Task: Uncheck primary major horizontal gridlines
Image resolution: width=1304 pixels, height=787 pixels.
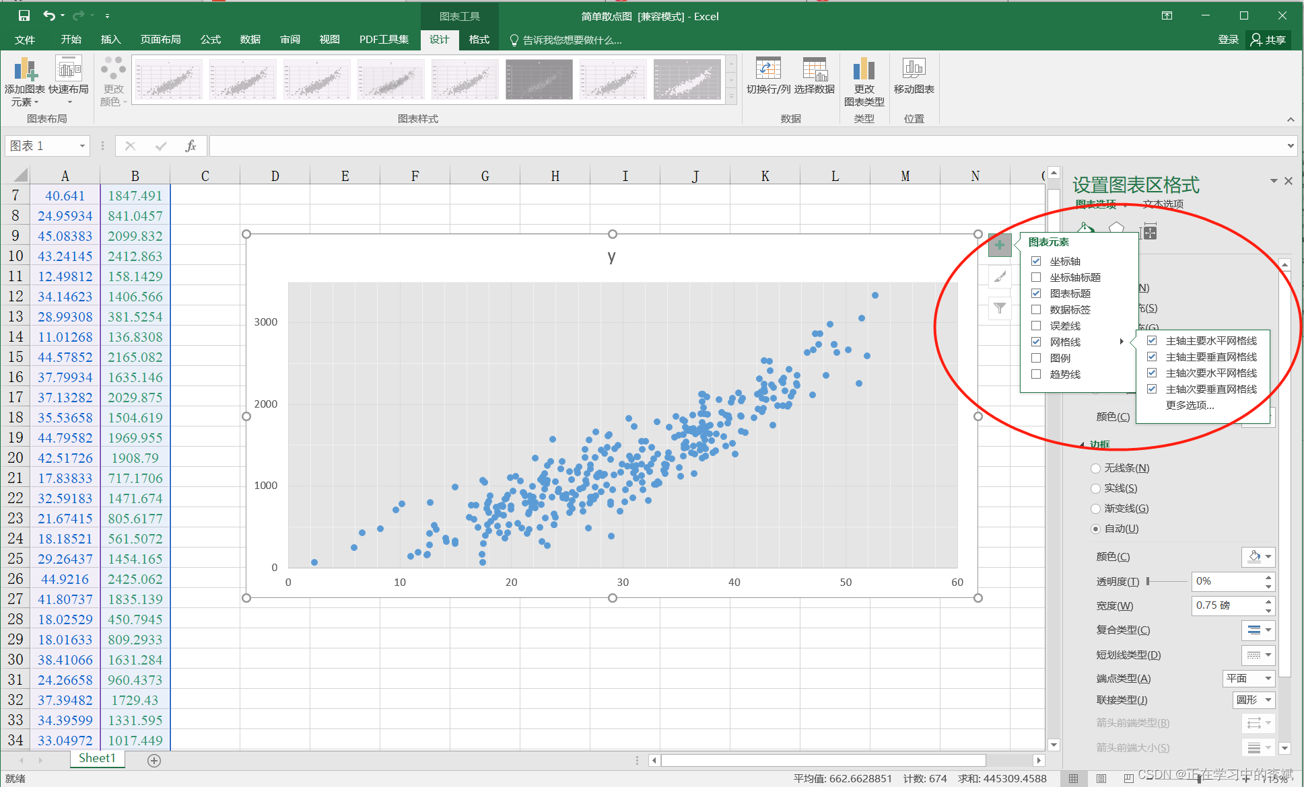Action: 1152,340
